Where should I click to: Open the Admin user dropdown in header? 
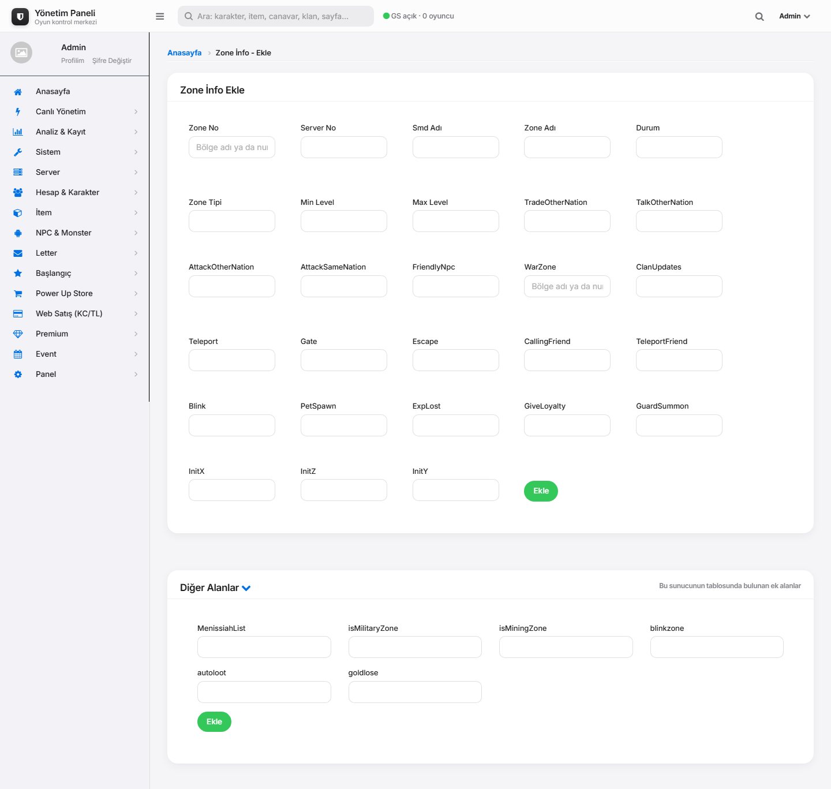click(794, 16)
